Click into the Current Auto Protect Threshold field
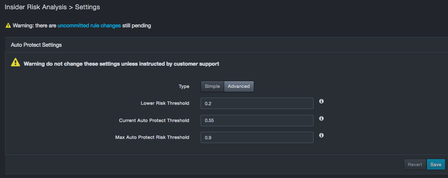 tap(257, 120)
